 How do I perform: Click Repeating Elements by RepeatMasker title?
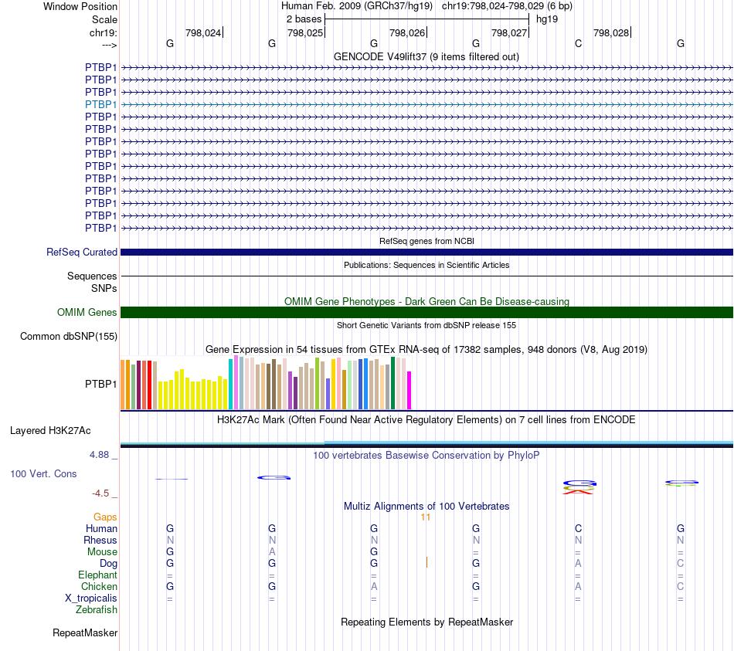[426, 622]
